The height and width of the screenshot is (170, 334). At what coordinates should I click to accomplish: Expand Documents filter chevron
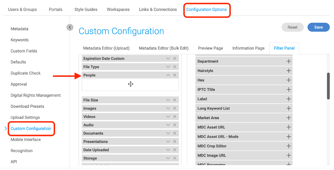[168, 133]
